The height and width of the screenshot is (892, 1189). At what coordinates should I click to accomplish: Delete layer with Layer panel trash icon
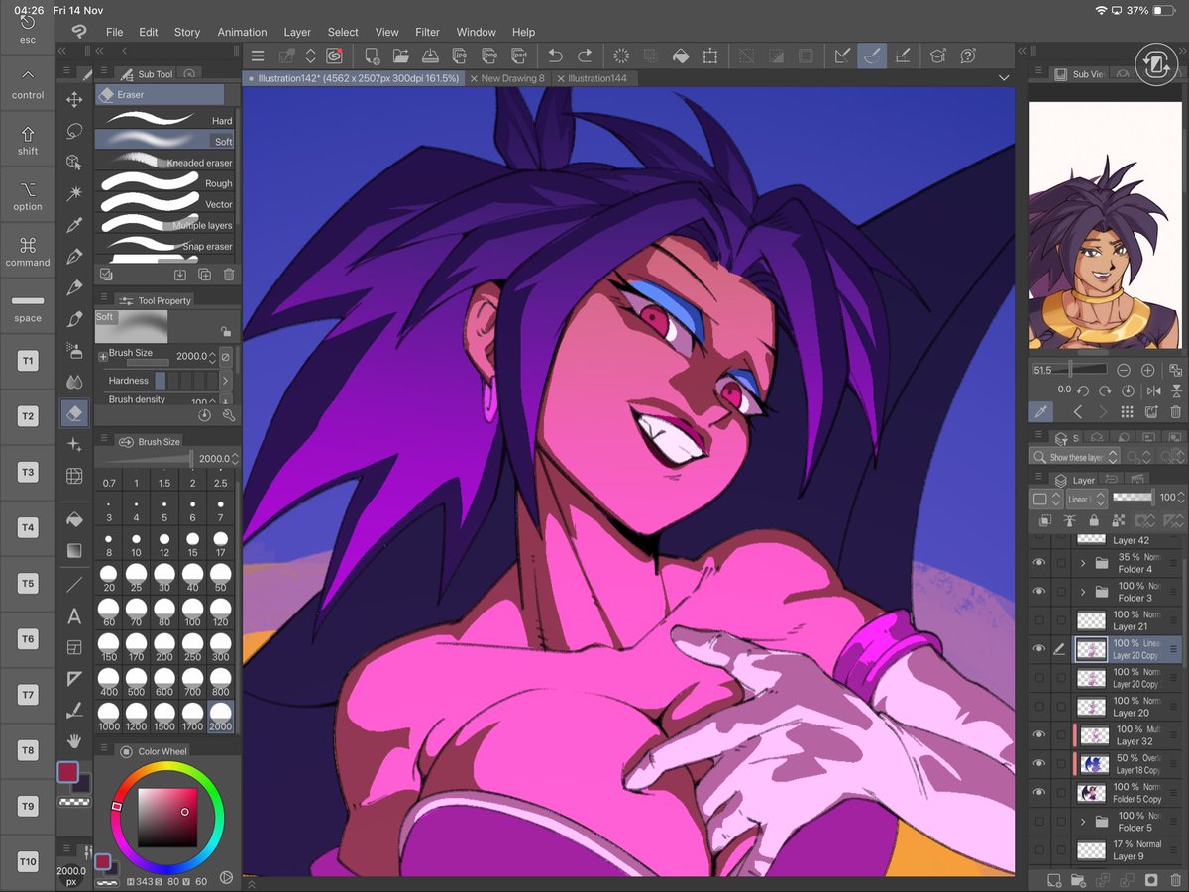tap(1175, 879)
